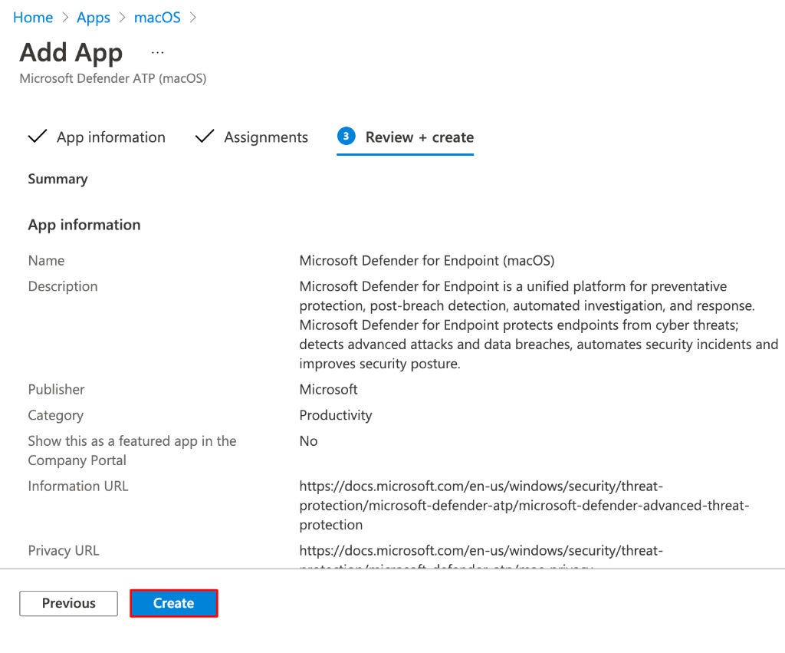Click the step 3 circle badge
Screen dimensions: 785x653
click(x=346, y=137)
